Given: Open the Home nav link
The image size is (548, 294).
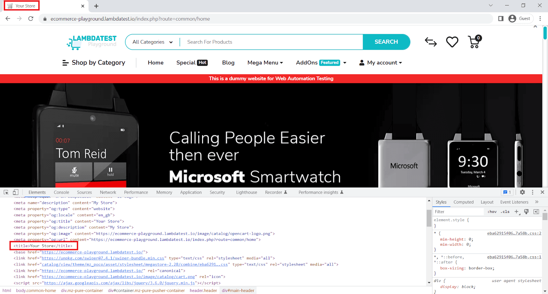Looking at the screenshot, I should pyautogui.click(x=155, y=63).
